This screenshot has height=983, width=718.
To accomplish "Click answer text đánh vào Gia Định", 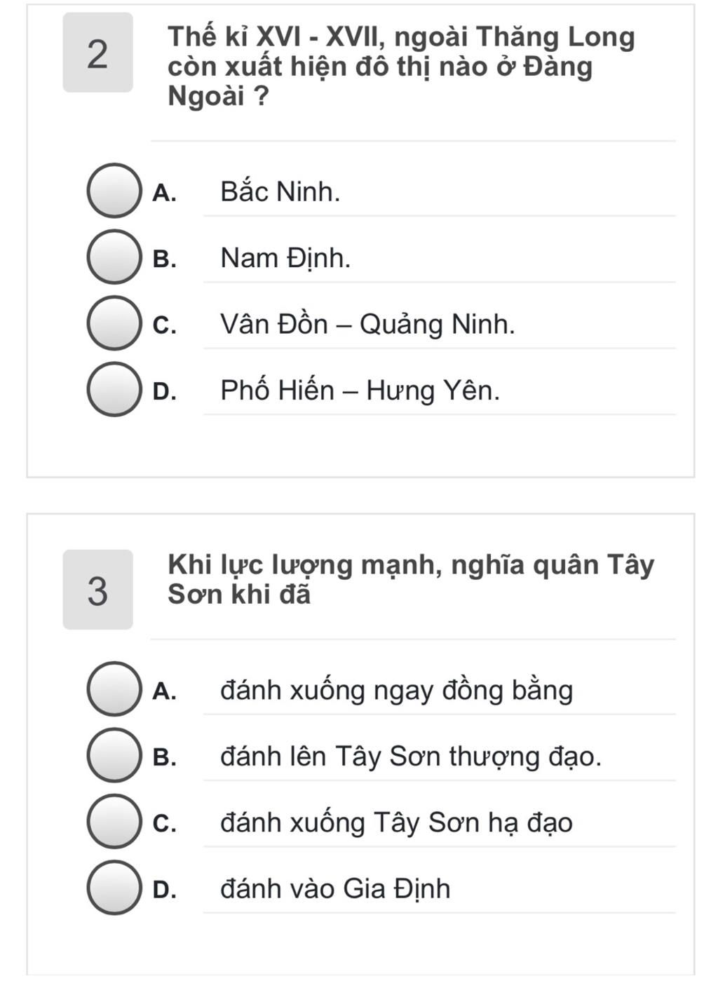I will [x=335, y=889].
